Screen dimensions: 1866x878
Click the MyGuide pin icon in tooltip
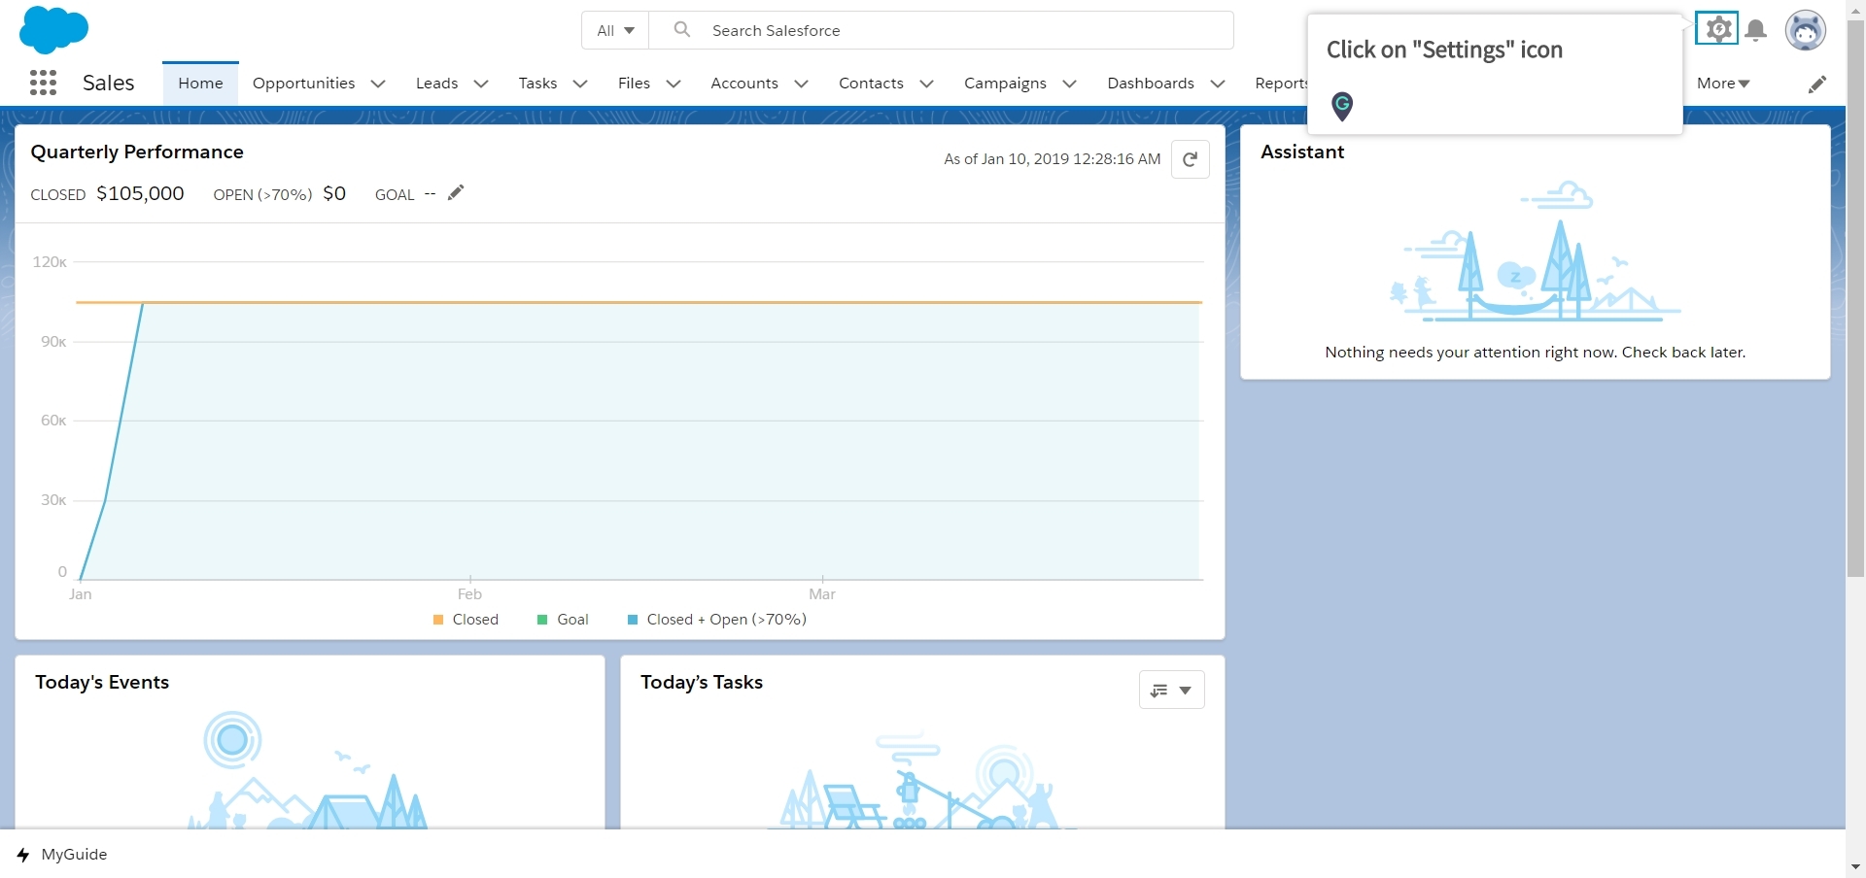click(x=1342, y=106)
